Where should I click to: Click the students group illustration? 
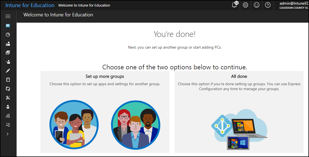pyautogui.click(x=74, y=125)
